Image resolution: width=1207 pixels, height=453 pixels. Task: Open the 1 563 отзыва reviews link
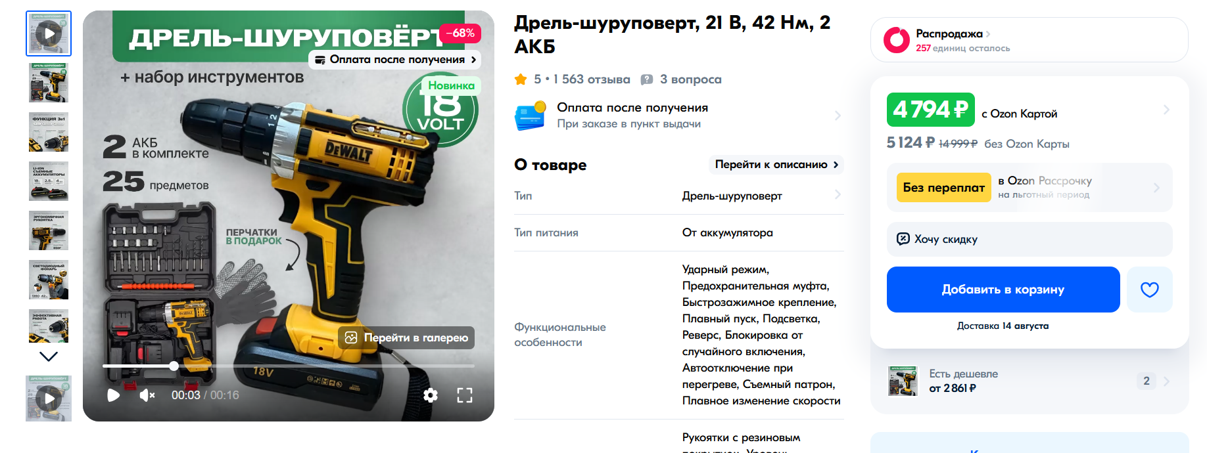pos(592,79)
